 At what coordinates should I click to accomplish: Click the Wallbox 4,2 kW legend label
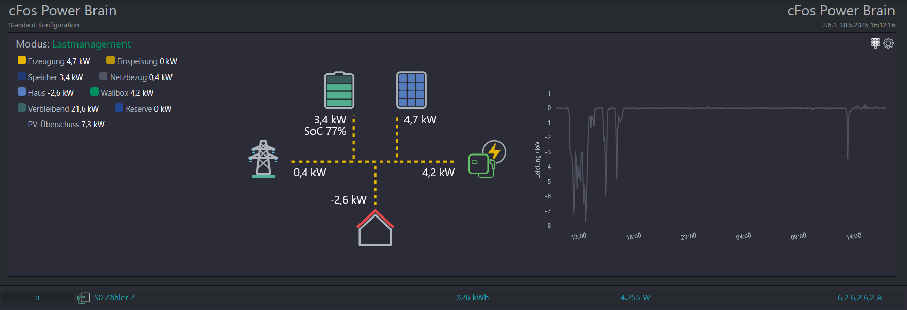(127, 93)
